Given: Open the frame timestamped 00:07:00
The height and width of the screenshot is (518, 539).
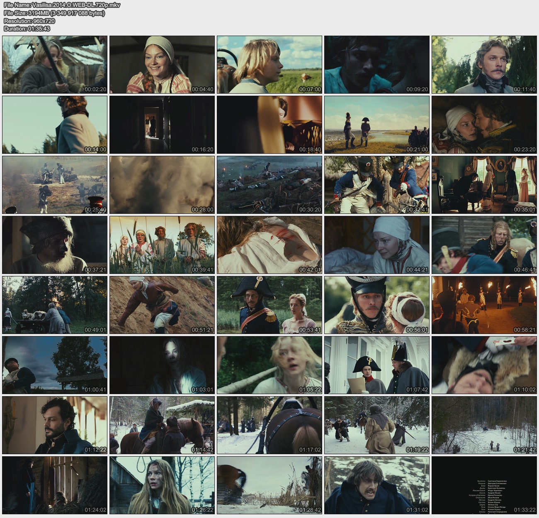Looking at the screenshot, I should [x=269, y=65].
